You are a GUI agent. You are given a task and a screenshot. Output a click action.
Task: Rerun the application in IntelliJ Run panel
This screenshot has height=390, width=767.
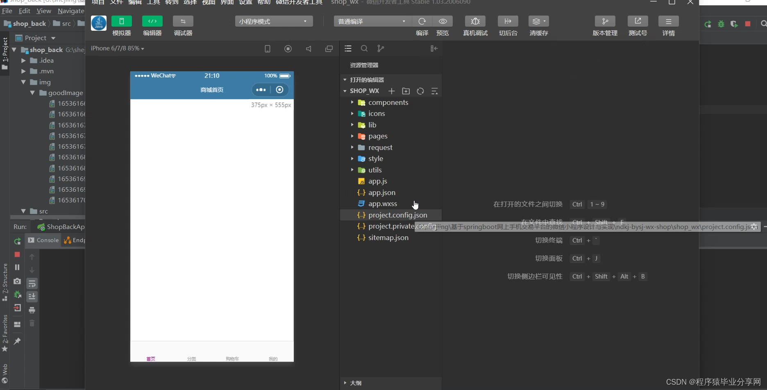17,242
